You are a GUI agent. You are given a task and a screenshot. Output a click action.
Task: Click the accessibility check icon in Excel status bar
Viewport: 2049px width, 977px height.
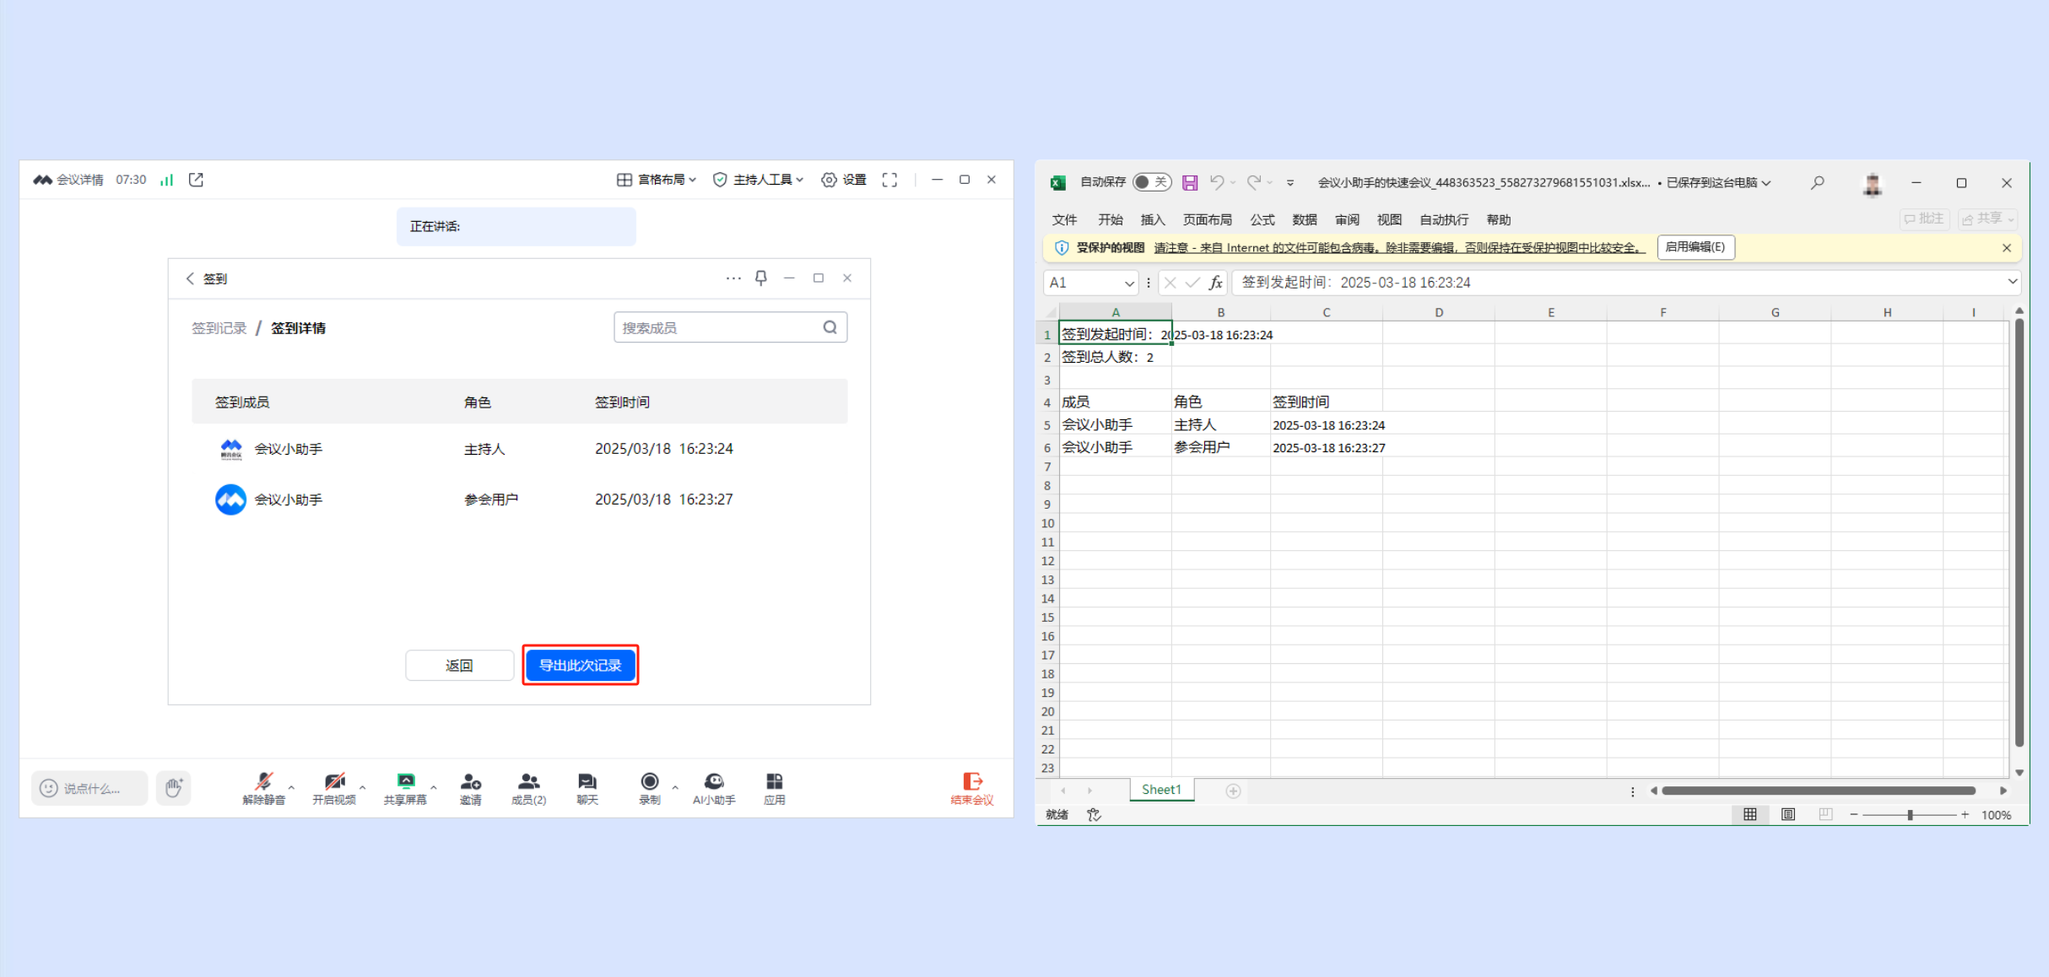[x=1094, y=814]
